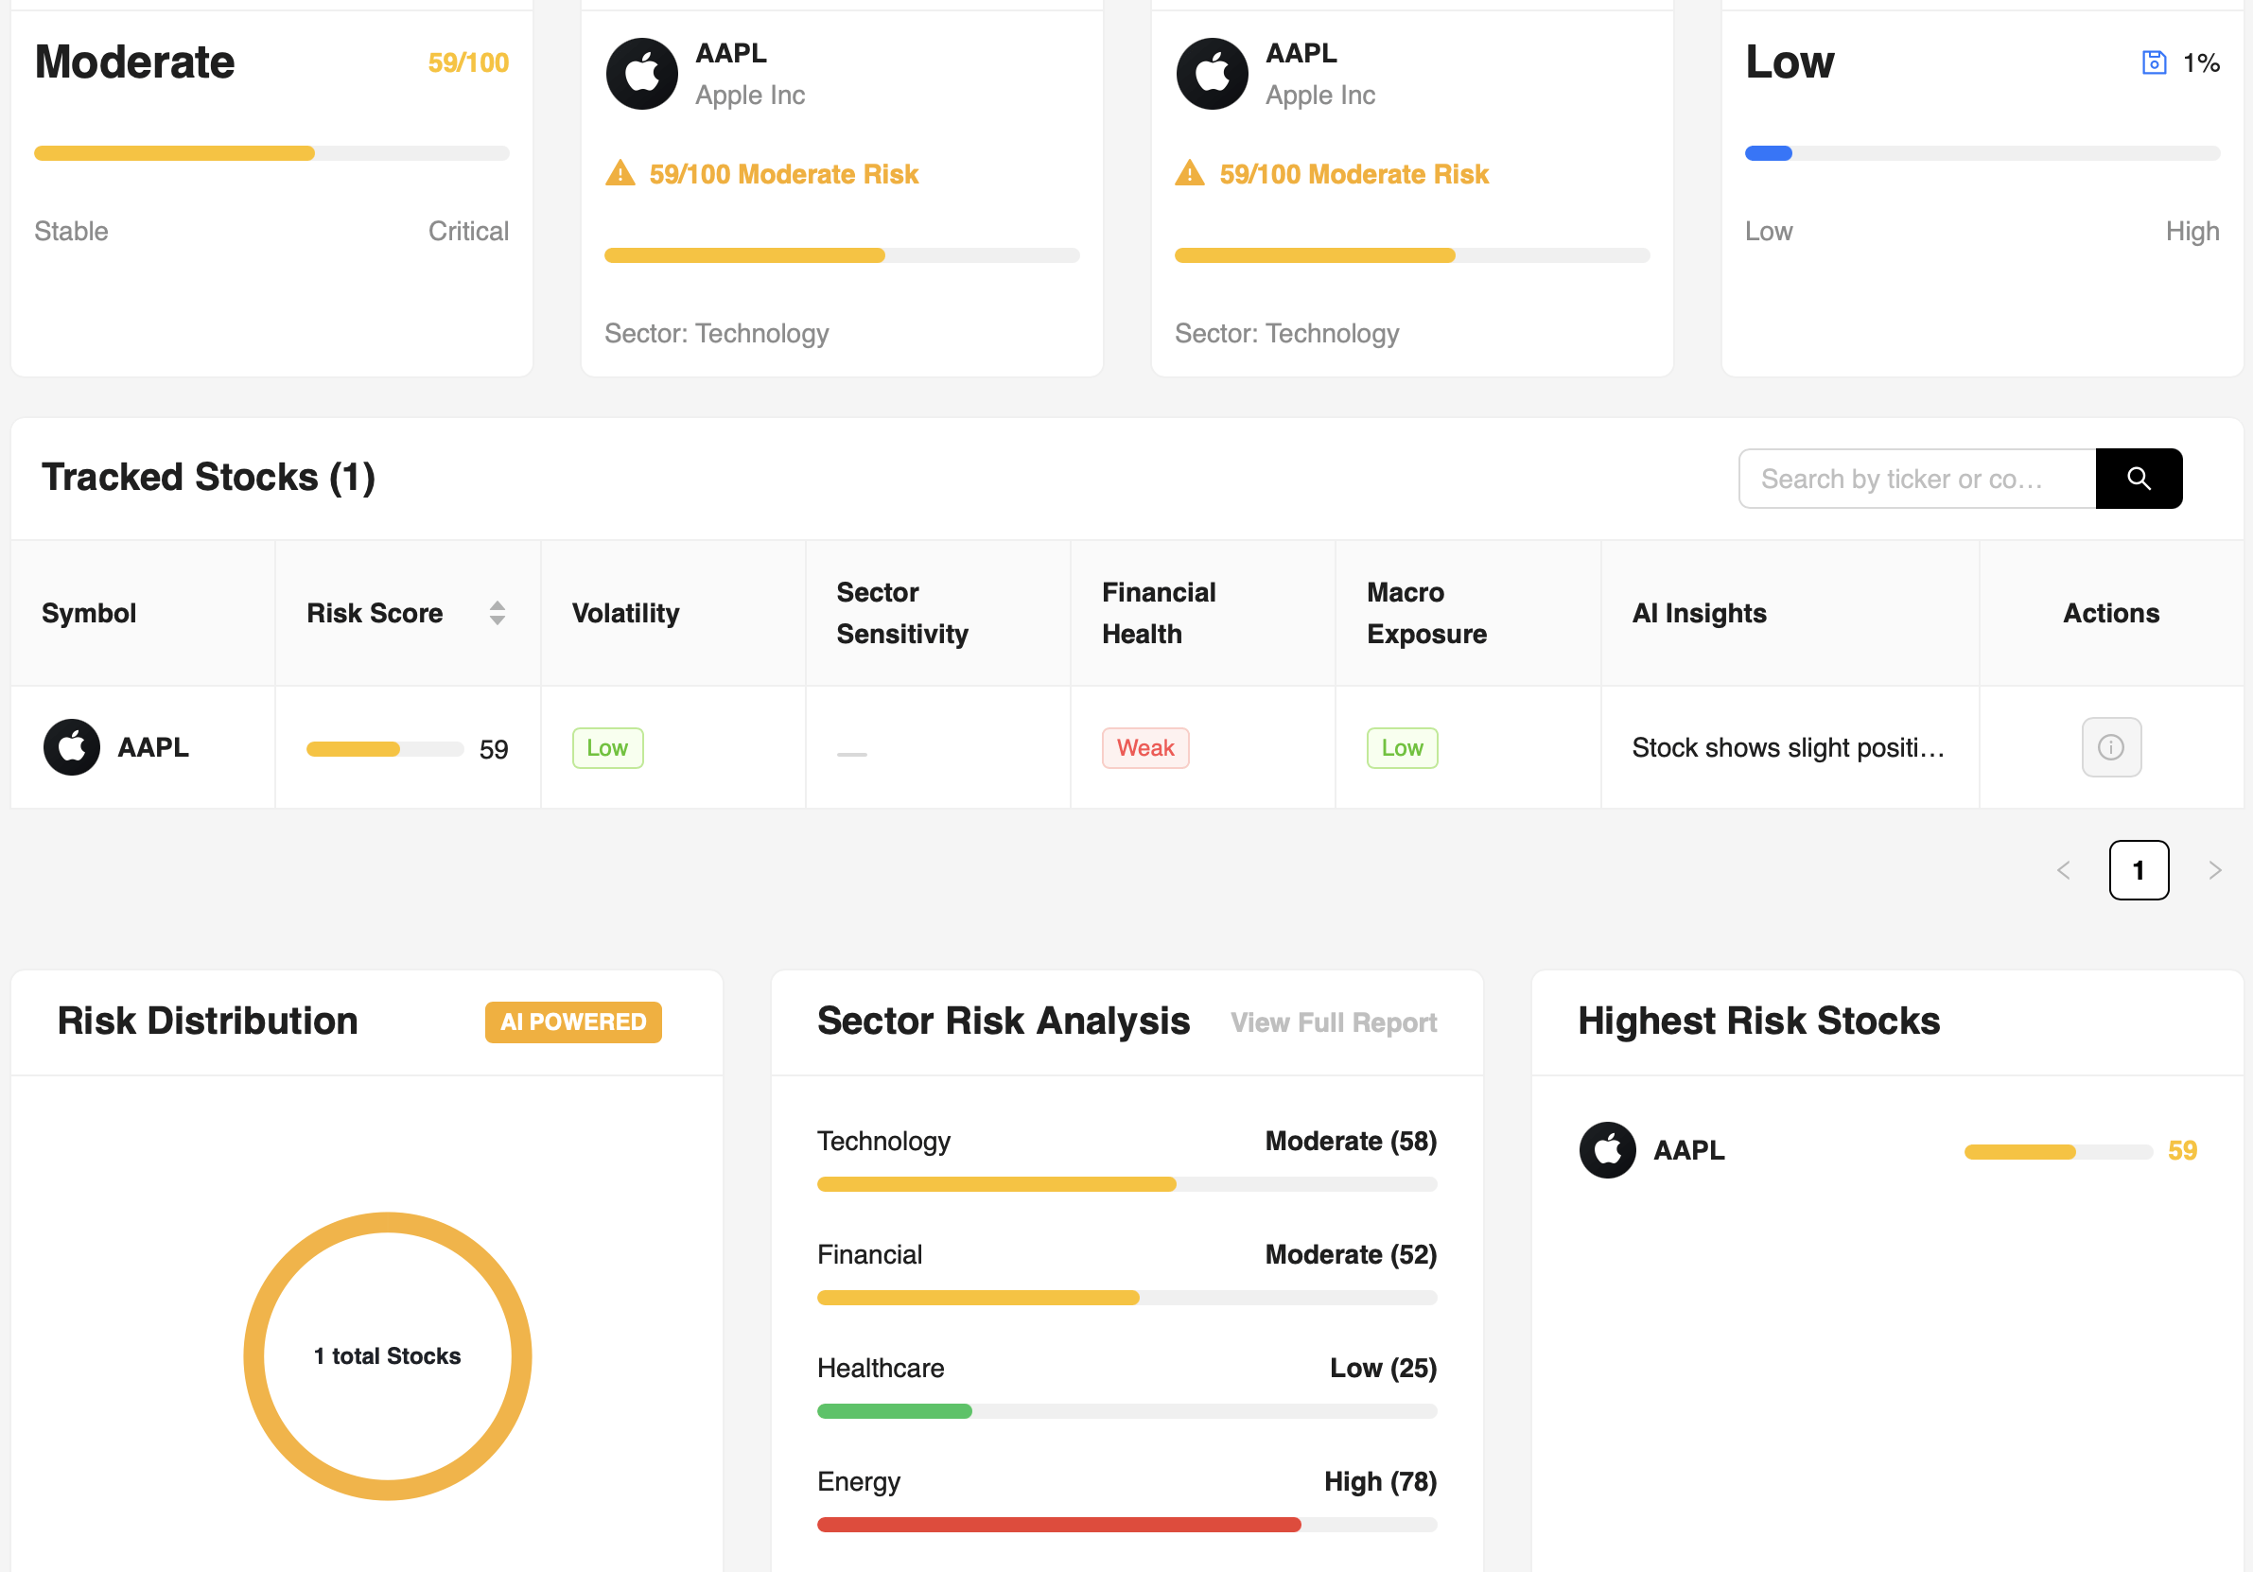The image size is (2253, 1572).
Task: Open the info icon in the Actions column
Action: [2112, 747]
